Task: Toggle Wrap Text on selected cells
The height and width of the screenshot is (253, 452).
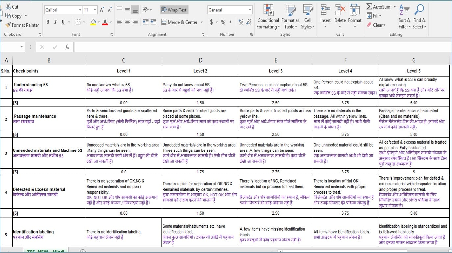Action: click(x=174, y=10)
